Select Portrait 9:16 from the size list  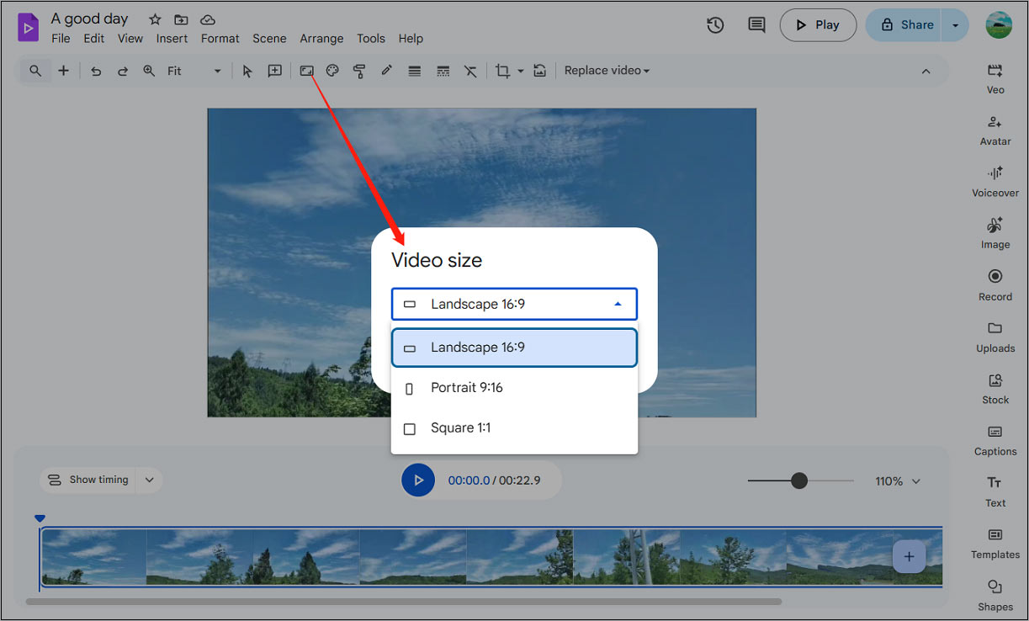pos(466,388)
